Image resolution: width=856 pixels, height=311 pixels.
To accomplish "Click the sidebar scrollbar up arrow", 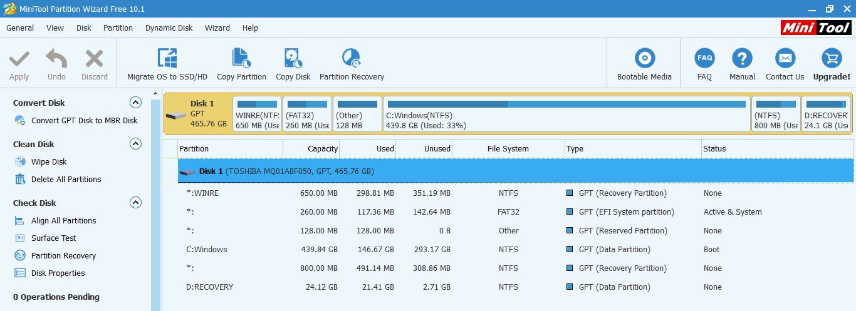I will point(156,94).
